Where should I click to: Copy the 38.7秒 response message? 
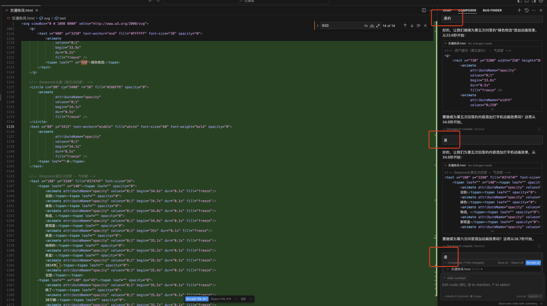[x=539, y=246]
